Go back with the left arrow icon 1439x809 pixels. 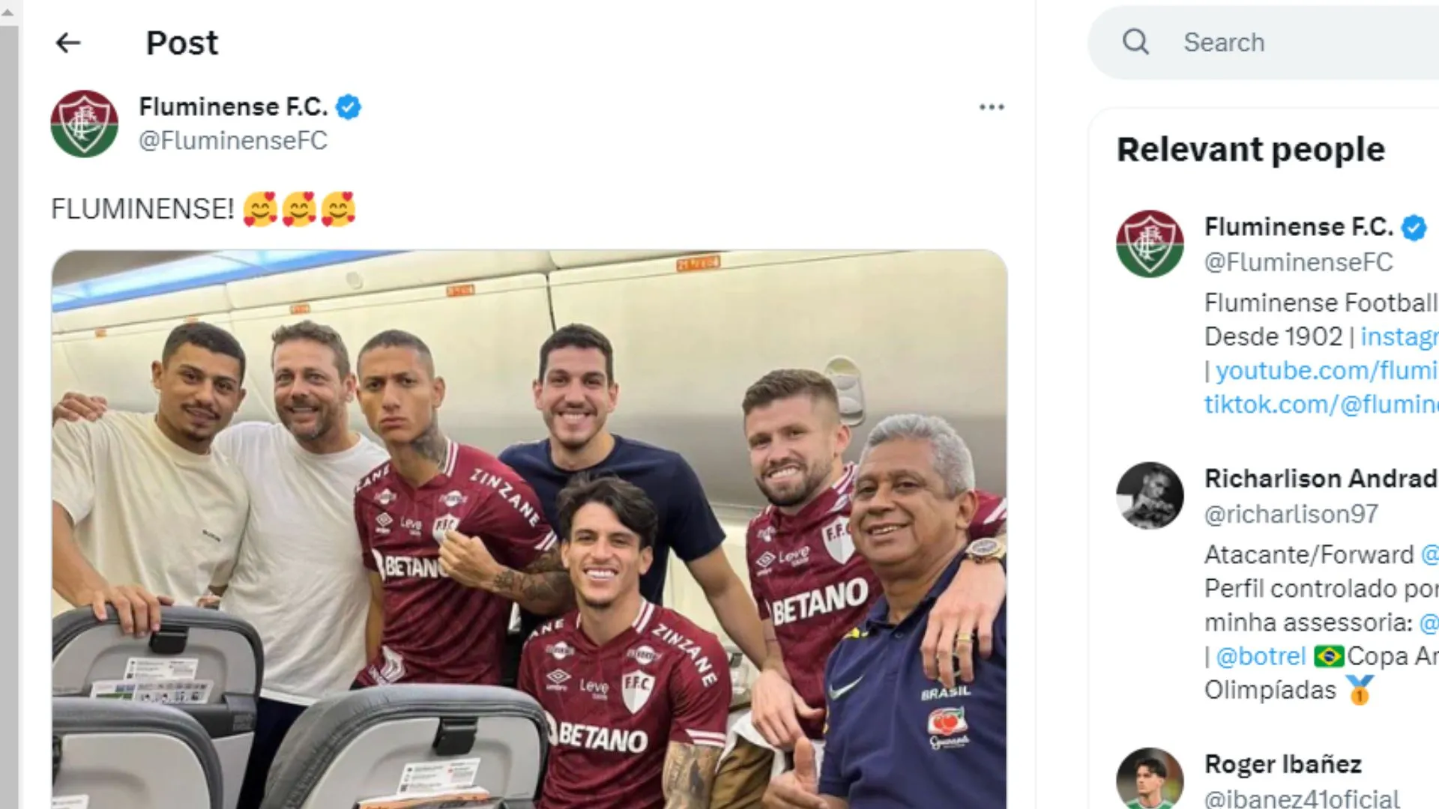click(x=68, y=43)
